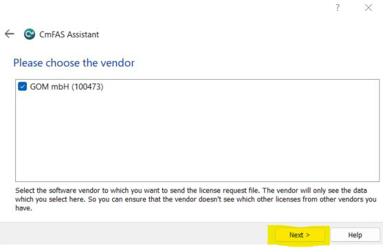Click the CmFAS Assistant title text
Image resolution: width=383 pixels, height=248 pixels.
tap(69, 34)
